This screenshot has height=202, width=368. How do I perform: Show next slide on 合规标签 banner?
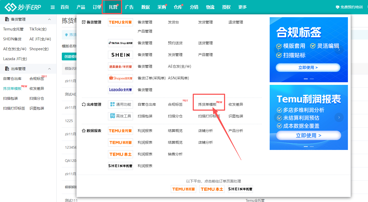pos(339,50)
